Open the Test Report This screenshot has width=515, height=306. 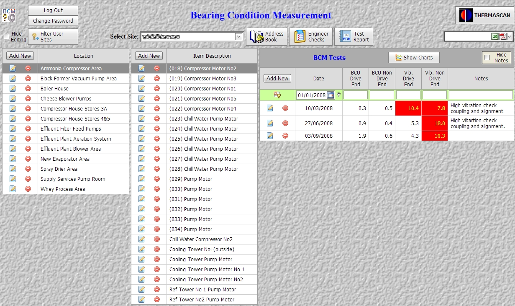click(354, 36)
